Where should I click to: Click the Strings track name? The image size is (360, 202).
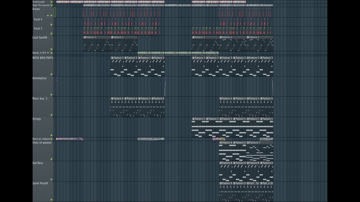click(x=37, y=119)
